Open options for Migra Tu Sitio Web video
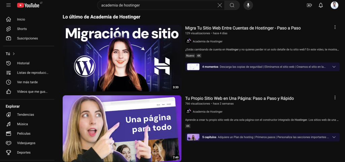This screenshot has height=162, width=345. click(x=335, y=27)
